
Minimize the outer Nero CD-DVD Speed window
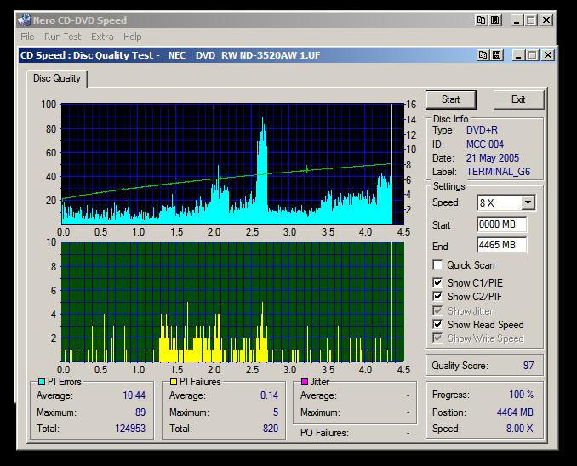[517, 20]
